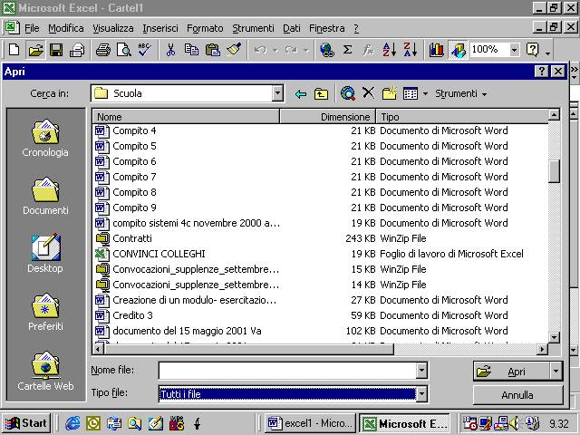The width and height of the screenshot is (580, 435).
Task: Expand the Nome file dropdown arrow
Action: pyautogui.click(x=421, y=371)
